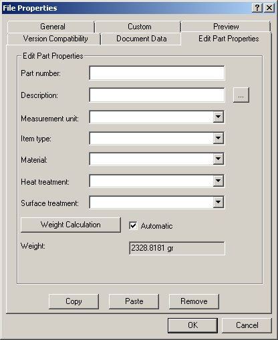The height and width of the screenshot is (340, 278).
Task: Focus the Part number input field
Action: [x=157, y=73]
